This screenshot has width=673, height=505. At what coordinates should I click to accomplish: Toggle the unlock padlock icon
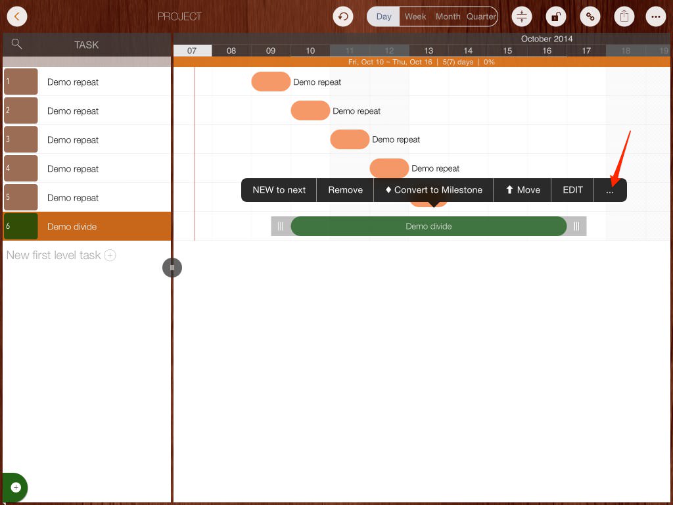coord(556,16)
